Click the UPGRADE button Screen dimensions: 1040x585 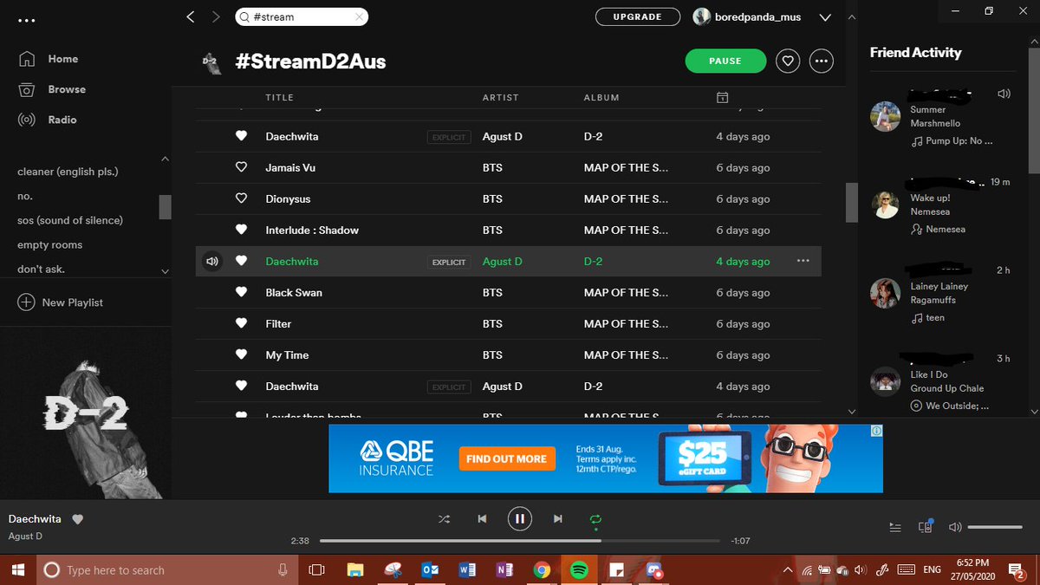coord(637,16)
